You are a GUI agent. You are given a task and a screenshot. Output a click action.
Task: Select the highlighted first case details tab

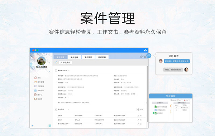[x=60, y=57]
